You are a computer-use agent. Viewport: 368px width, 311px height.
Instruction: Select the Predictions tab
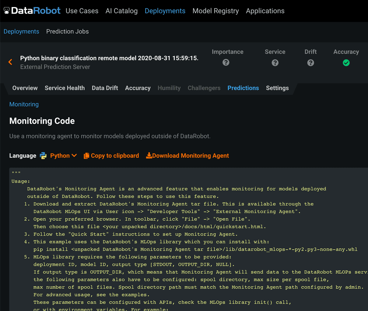pyautogui.click(x=243, y=88)
